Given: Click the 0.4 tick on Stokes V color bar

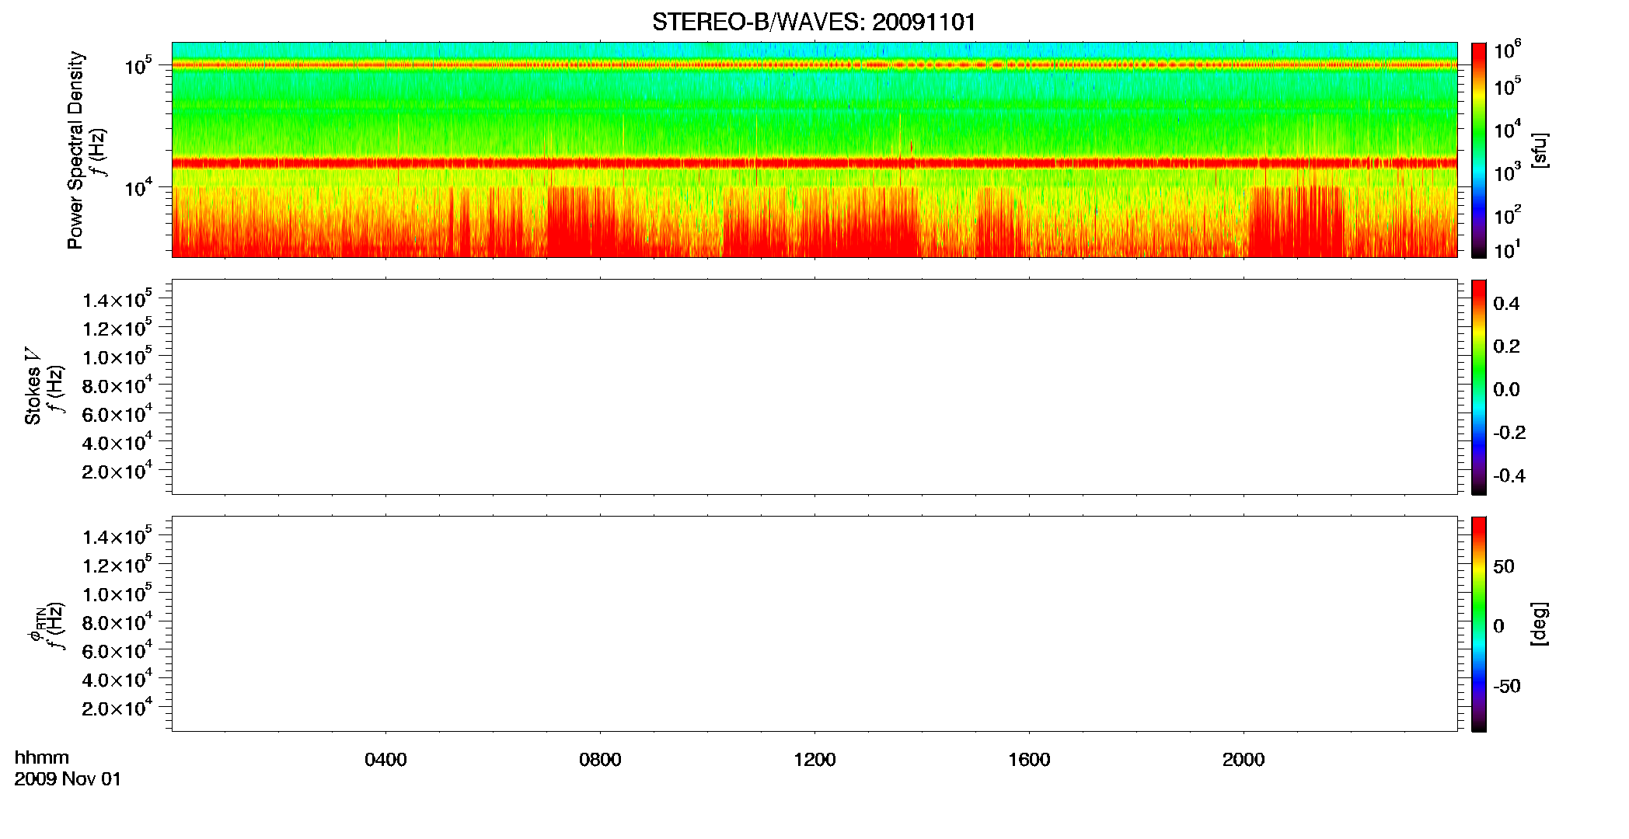Looking at the screenshot, I should tap(1506, 304).
